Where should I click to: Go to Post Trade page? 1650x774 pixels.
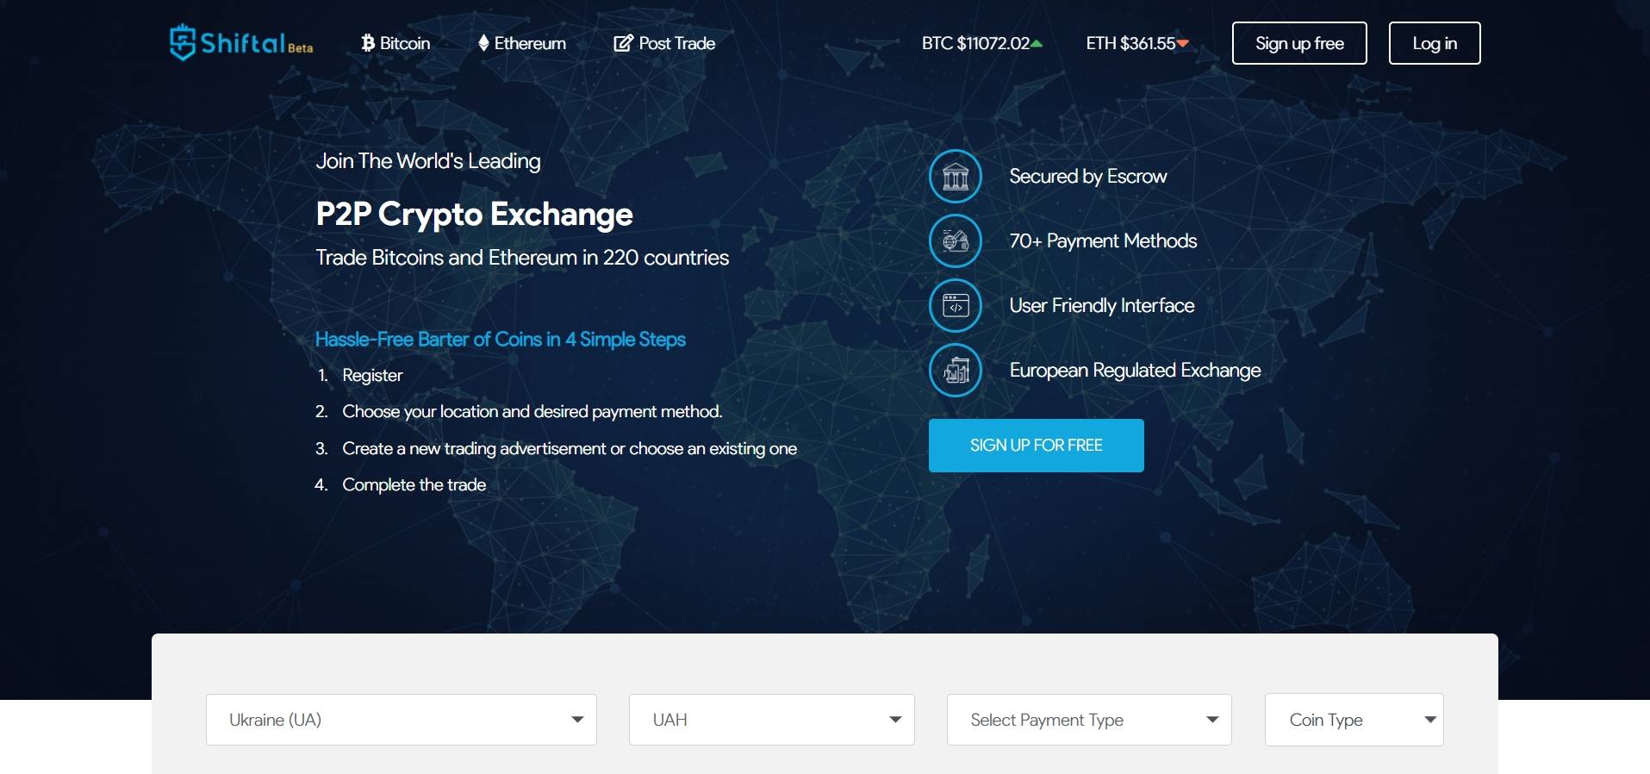(x=664, y=43)
